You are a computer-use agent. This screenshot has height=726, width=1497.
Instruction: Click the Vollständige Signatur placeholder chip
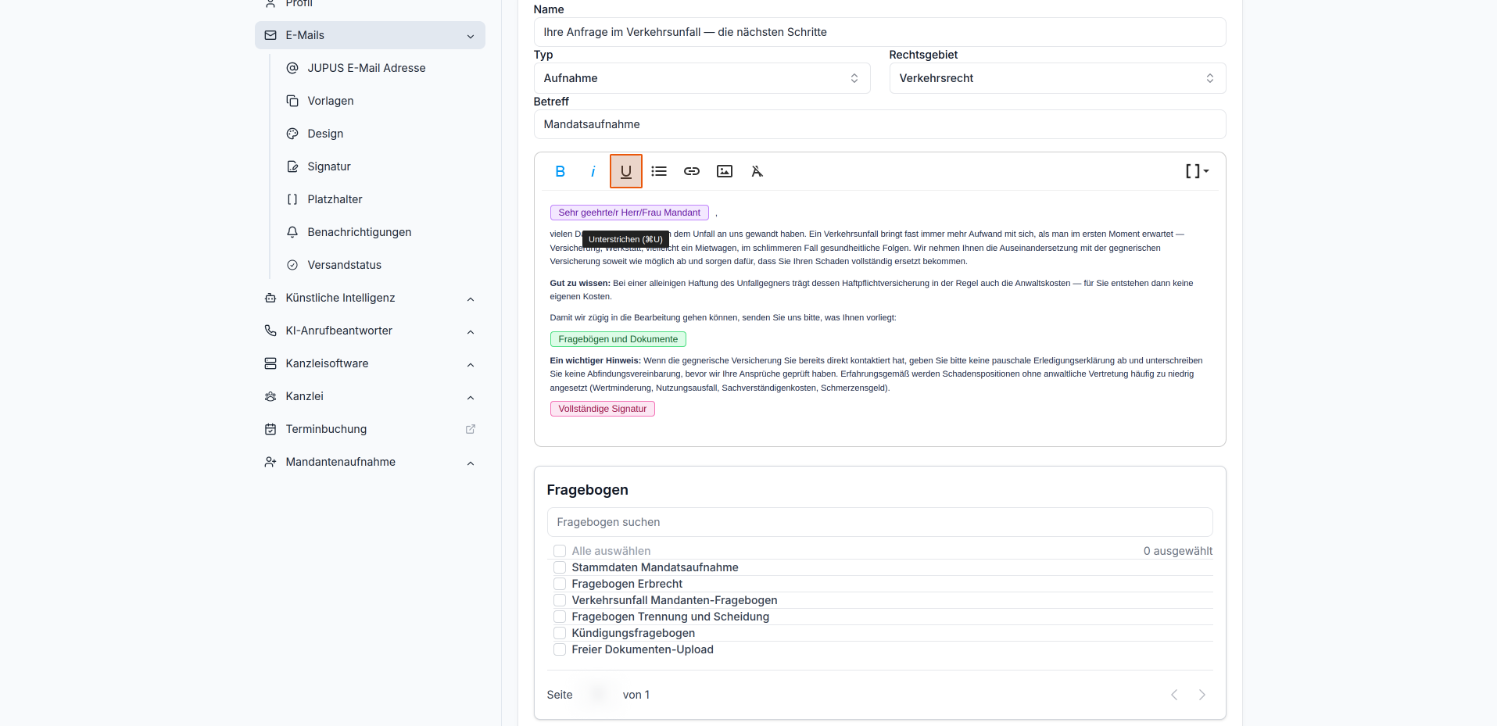[x=603, y=409]
